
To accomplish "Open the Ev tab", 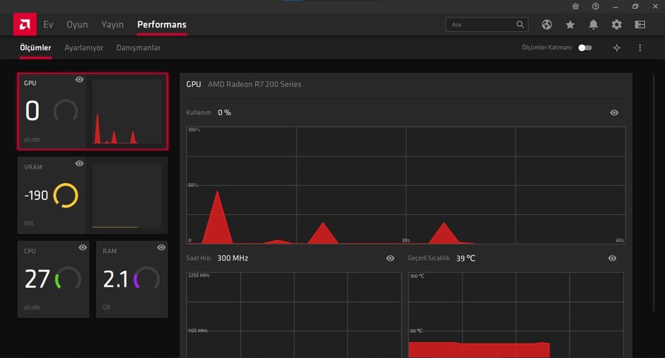I will pos(48,24).
